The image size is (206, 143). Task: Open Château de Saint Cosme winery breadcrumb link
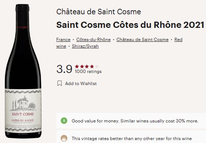point(142,40)
